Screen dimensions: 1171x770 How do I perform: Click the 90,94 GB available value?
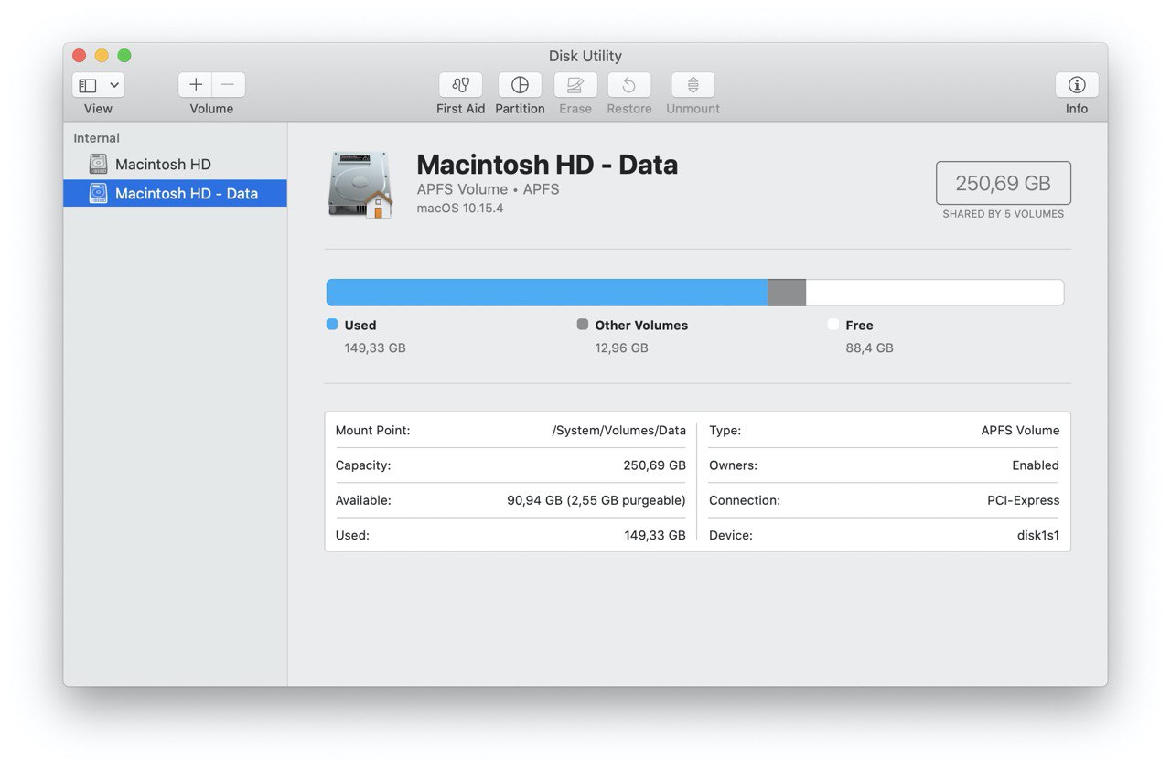tap(596, 500)
